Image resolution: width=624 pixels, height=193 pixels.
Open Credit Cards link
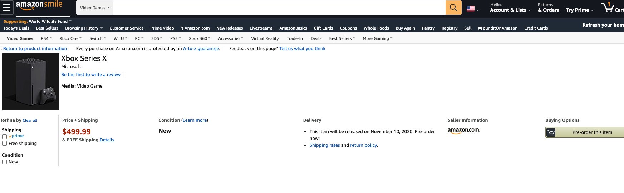(536, 28)
